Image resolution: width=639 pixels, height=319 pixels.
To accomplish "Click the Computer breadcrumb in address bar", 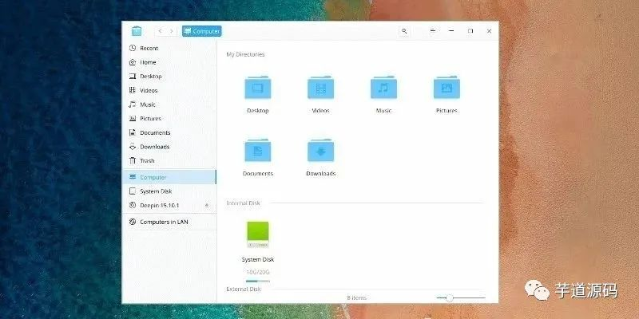I will point(202,31).
